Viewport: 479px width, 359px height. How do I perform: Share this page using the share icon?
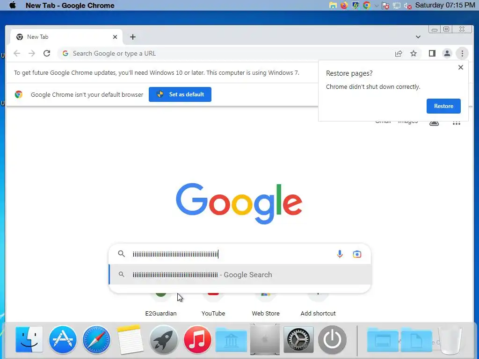pyautogui.click(x=399, y=54)
